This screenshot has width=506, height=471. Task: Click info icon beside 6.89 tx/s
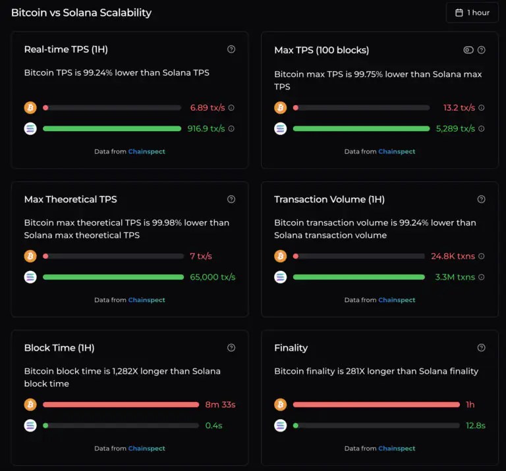click(231, 108)
